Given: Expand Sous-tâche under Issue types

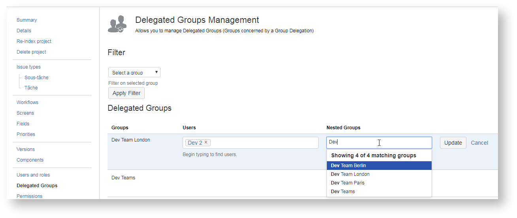Looking at the screenshot, I should point(36,78).
